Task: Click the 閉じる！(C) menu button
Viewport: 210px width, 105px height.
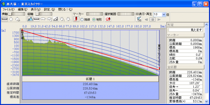Action: click(65, 9)
